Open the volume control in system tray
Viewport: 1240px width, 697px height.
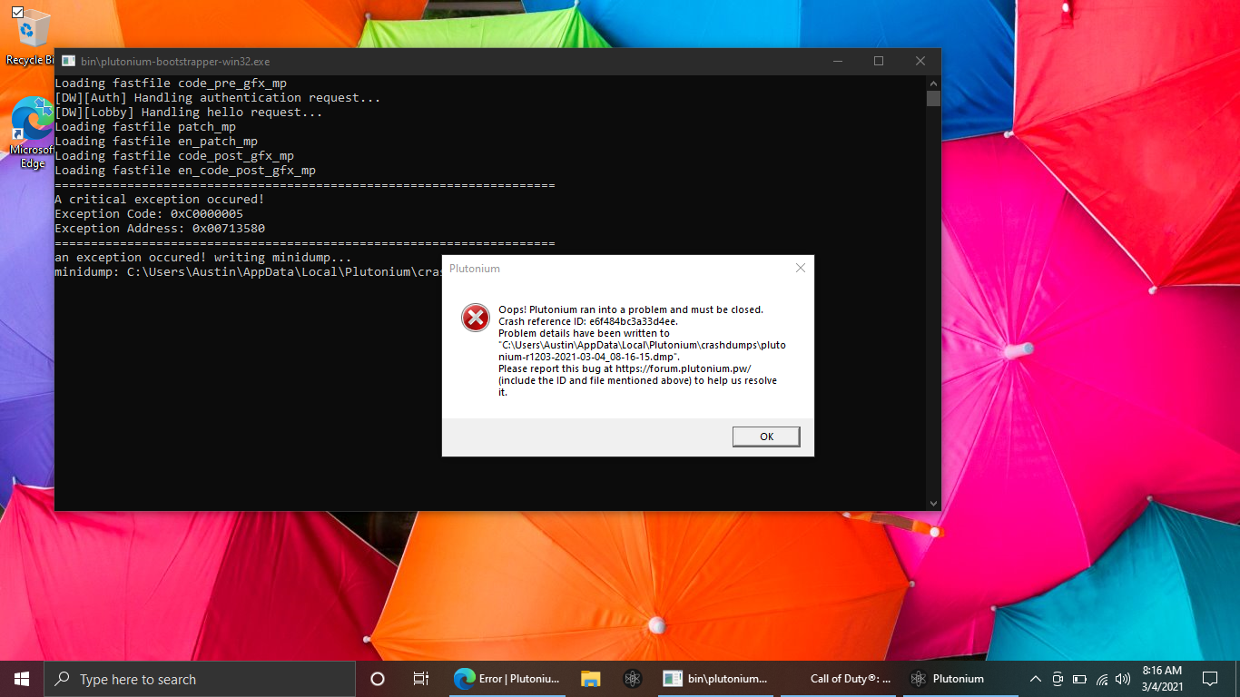(1123, 679)
